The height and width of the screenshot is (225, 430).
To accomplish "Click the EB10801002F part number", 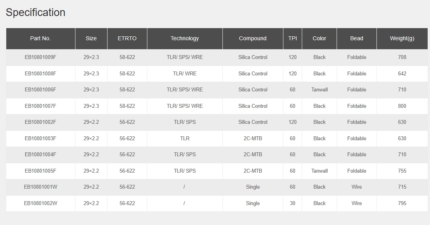I will (x=41, y=122).
